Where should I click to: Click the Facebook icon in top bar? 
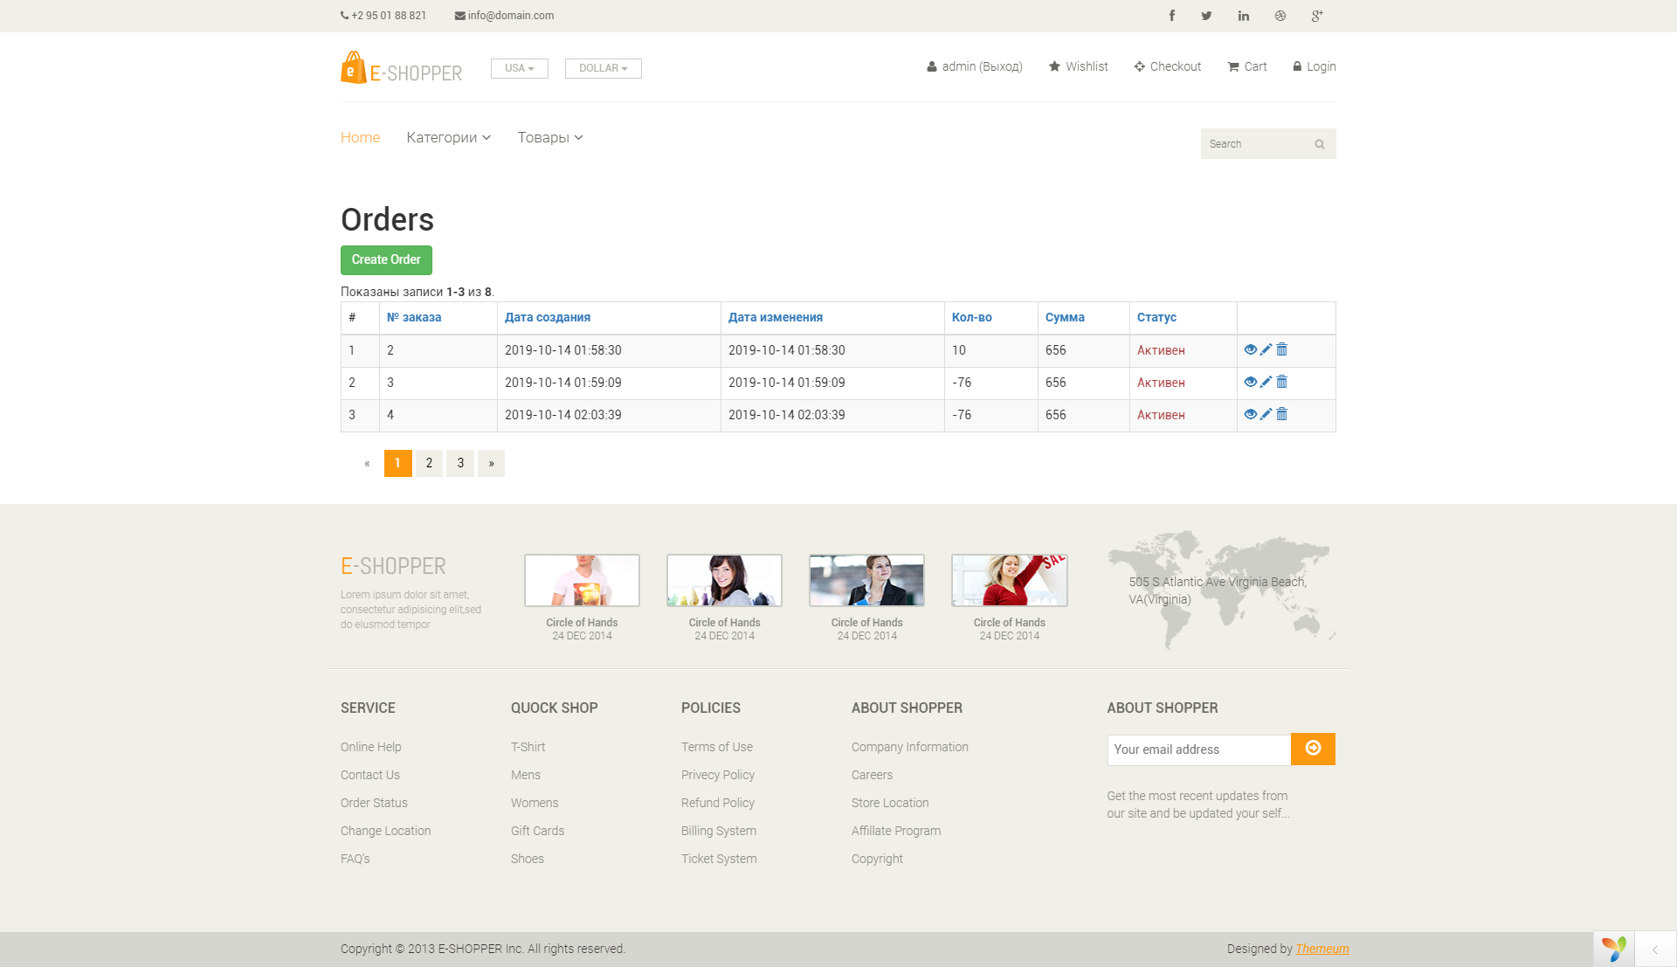(1172, 16)
